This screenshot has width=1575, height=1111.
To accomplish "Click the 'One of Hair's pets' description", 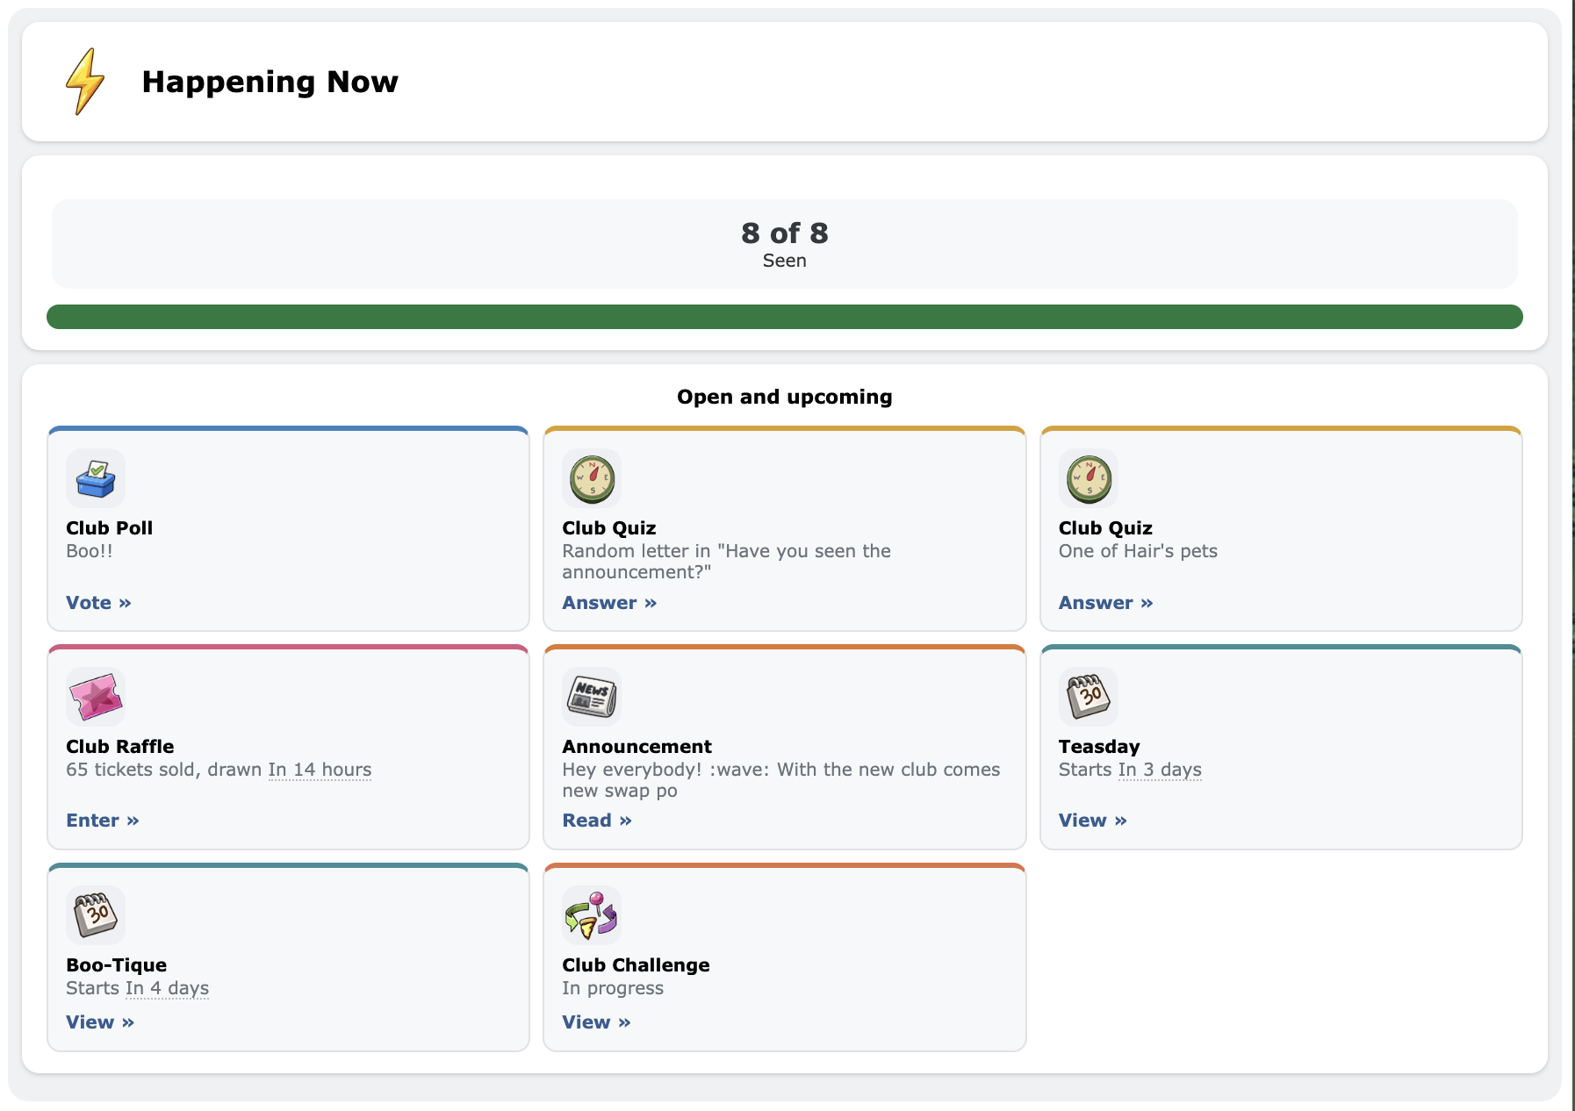I will pos(1138,551).
